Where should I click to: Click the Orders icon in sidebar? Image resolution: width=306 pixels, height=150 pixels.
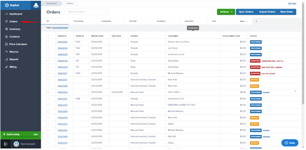[6, 22]
